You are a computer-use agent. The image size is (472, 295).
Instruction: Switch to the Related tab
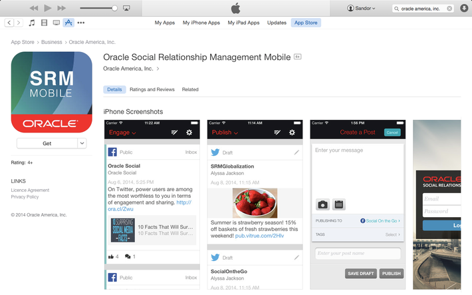pyautogui.click(x=190, y=90)
